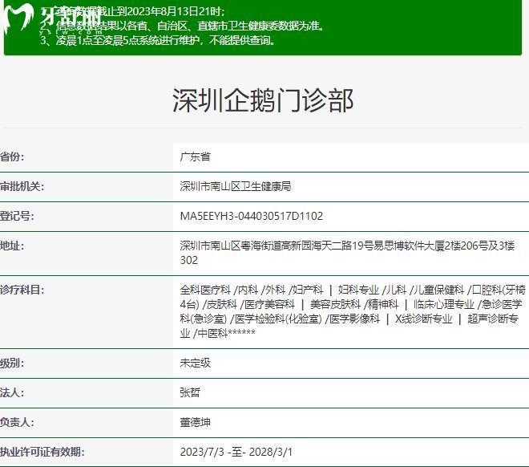Select the 法人 label
Image resolution: width=529 pixels, height=467 pixels.
[12, 392]
